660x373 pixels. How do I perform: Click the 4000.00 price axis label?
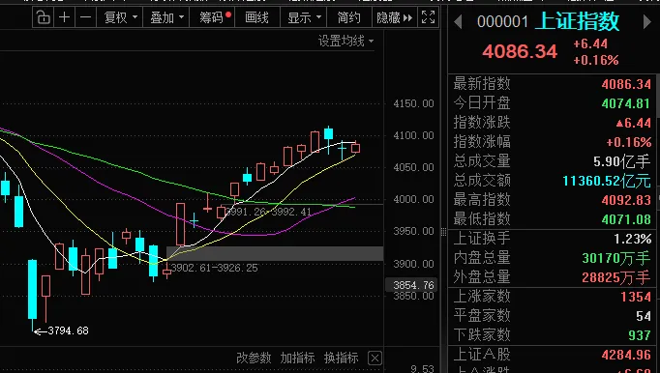tap(413, 199)
